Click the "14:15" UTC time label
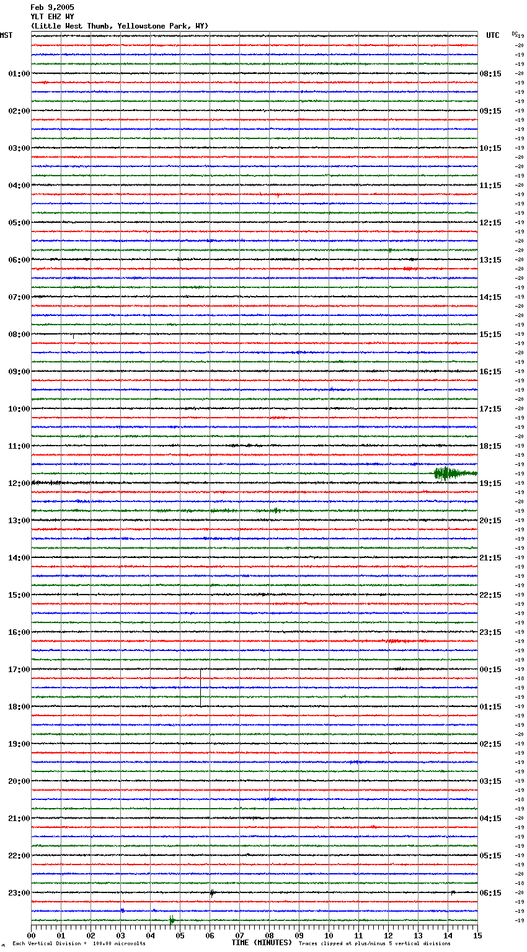 tap(490, 297)
